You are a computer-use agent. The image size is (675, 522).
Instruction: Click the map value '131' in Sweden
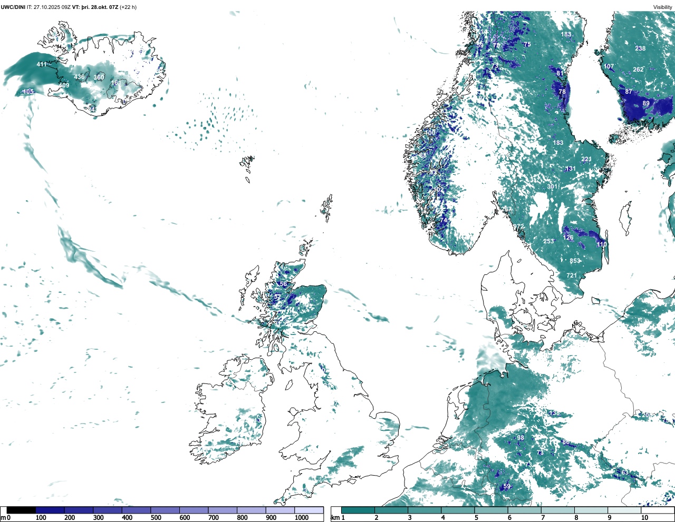571,169
